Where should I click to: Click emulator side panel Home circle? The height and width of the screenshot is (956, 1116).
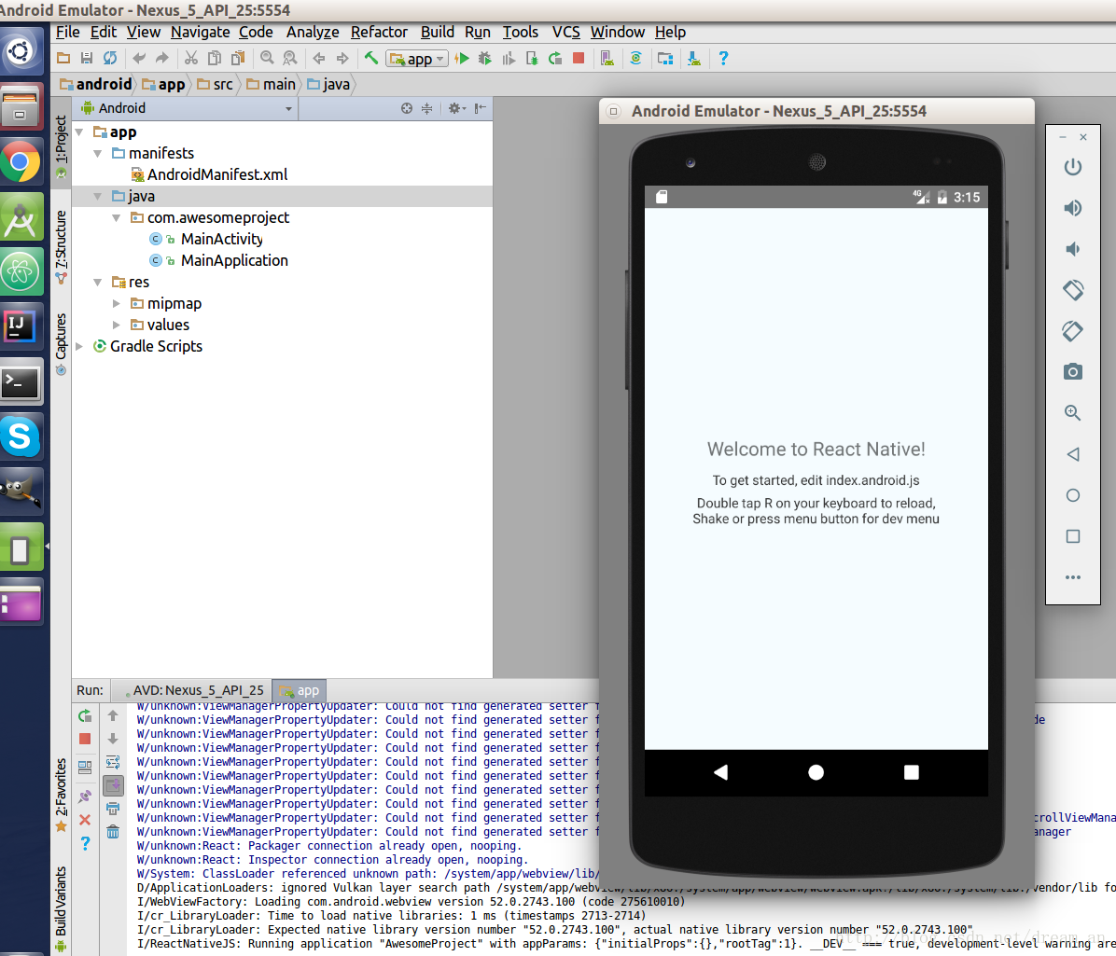1072,495
